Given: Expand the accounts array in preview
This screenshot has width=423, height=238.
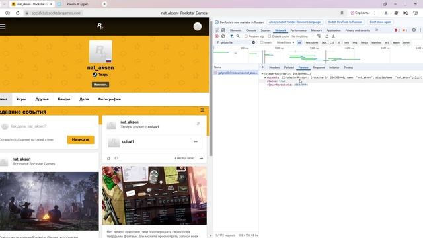Looking at the screenshot, I should (x=265, y=77).
